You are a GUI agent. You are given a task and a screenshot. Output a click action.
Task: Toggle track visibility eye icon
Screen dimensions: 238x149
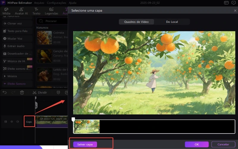click(12, 122)
